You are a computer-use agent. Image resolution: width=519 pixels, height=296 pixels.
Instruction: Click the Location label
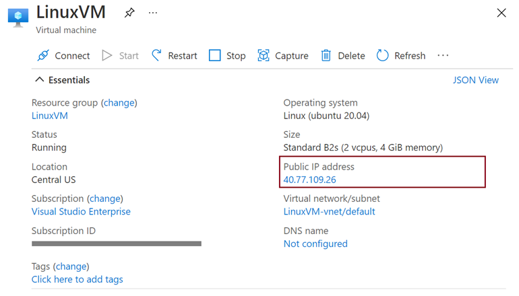coord(49,167)
